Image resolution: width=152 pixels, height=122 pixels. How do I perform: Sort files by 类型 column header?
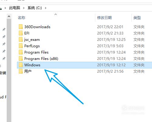[137, 18]
